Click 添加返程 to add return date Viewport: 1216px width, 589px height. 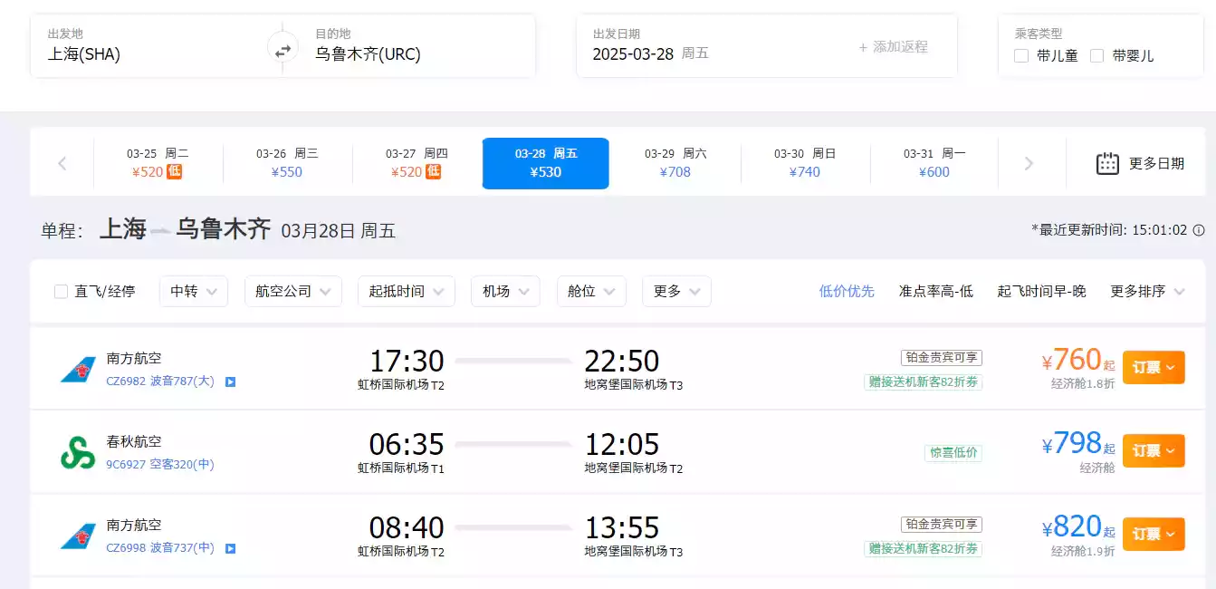[893, 47]
